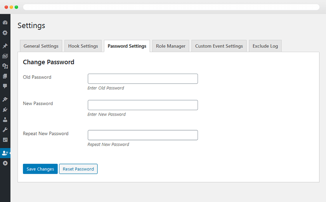Image resolution: width=326 pixels, height=202 pixels.
Task: Open Comments speech bubble icon
Action: [x=5, y=86]
